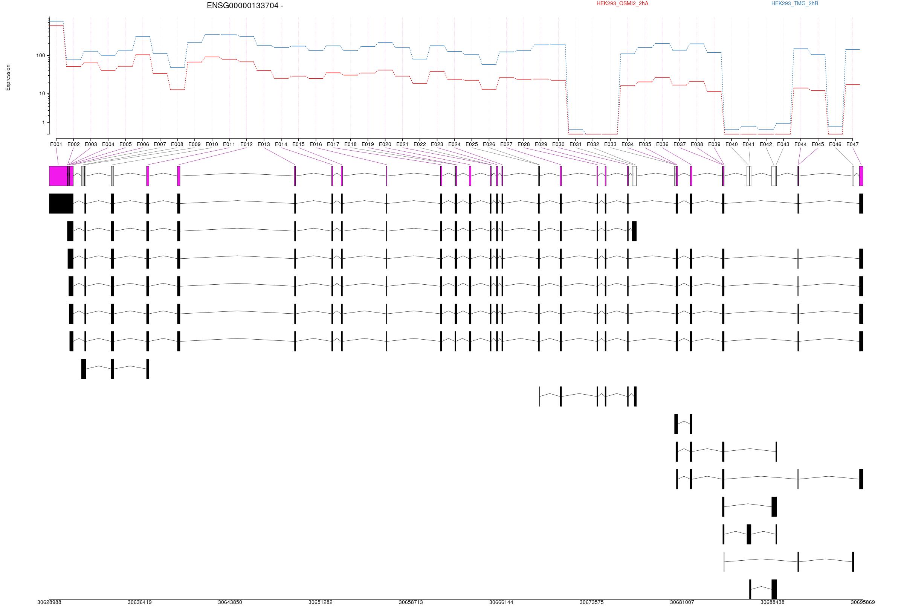Click exon label E009
The width and height of the screenshot is (904, 610).
pos(194,144)
